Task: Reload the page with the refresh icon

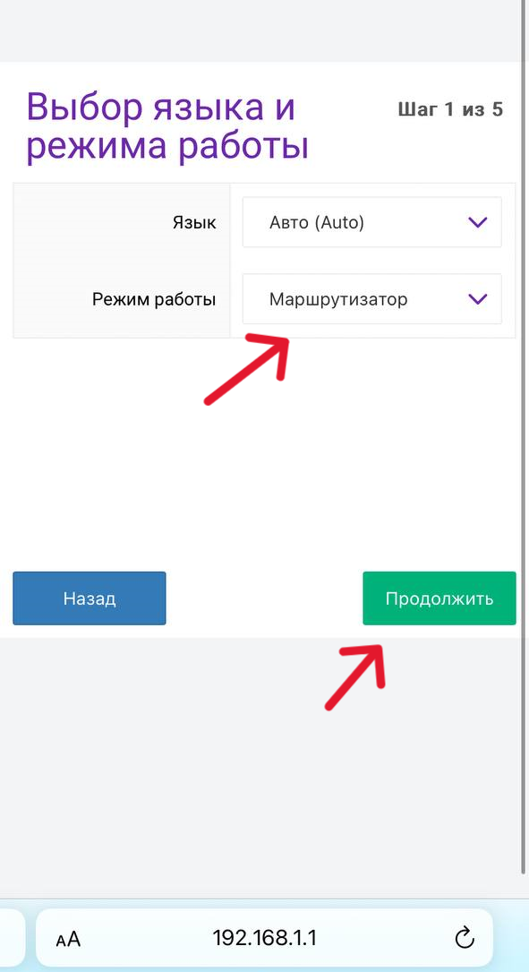Action: [464, 938]
